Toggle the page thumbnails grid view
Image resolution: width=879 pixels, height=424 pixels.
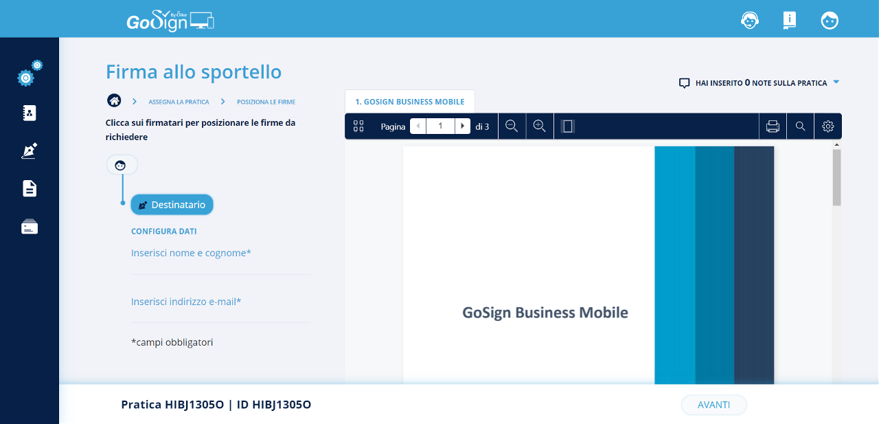click(x=358, y=126)
